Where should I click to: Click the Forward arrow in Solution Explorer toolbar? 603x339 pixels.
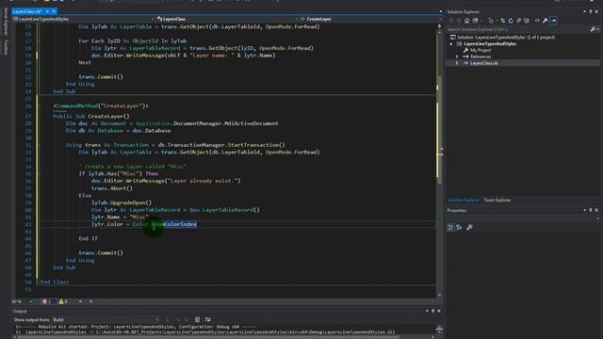[x=459, y=21]
